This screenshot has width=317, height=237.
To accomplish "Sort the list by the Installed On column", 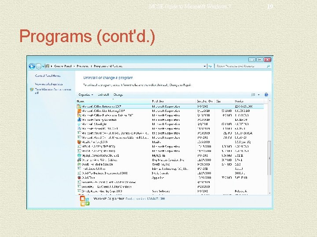I will coord(205,101).
